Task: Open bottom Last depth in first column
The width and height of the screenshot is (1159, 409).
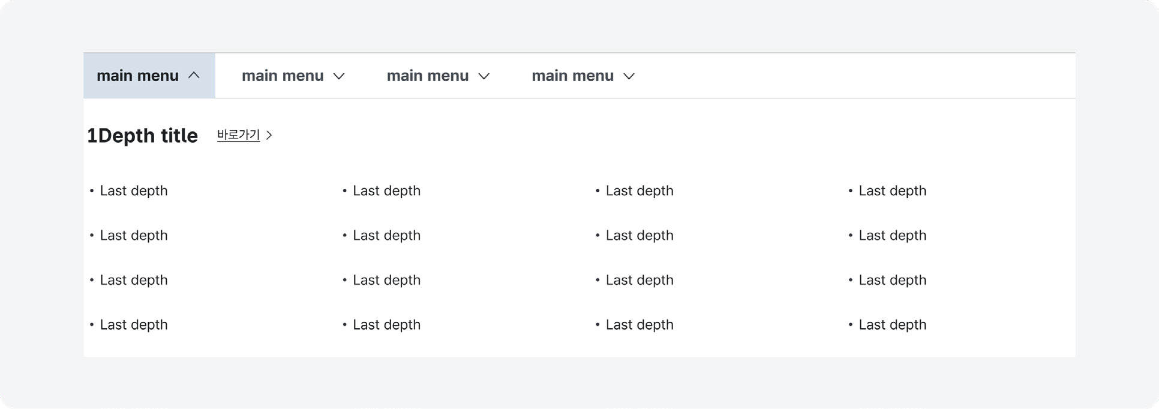Action: (134, 325)
